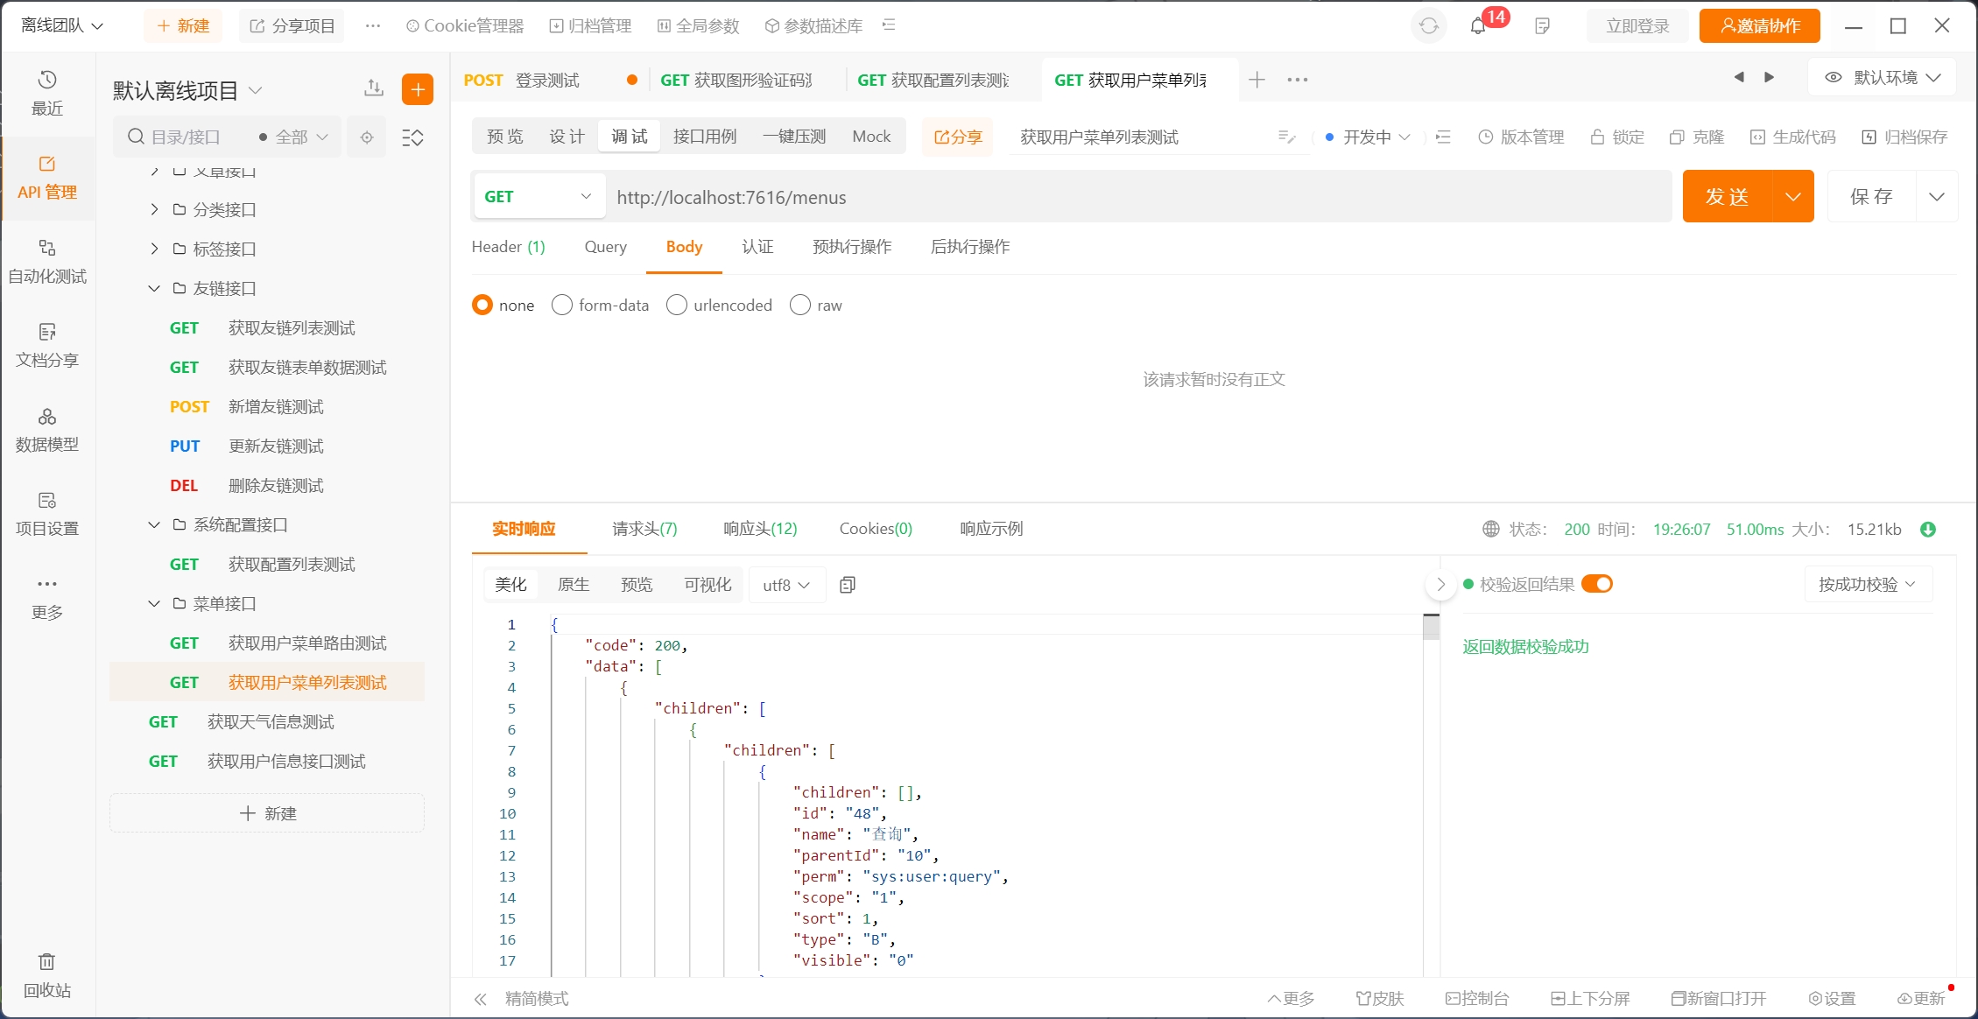Click the orange add-new plus icon beside project name
This screenshot has width=1978, height=1019.
(x=418, y=89)
